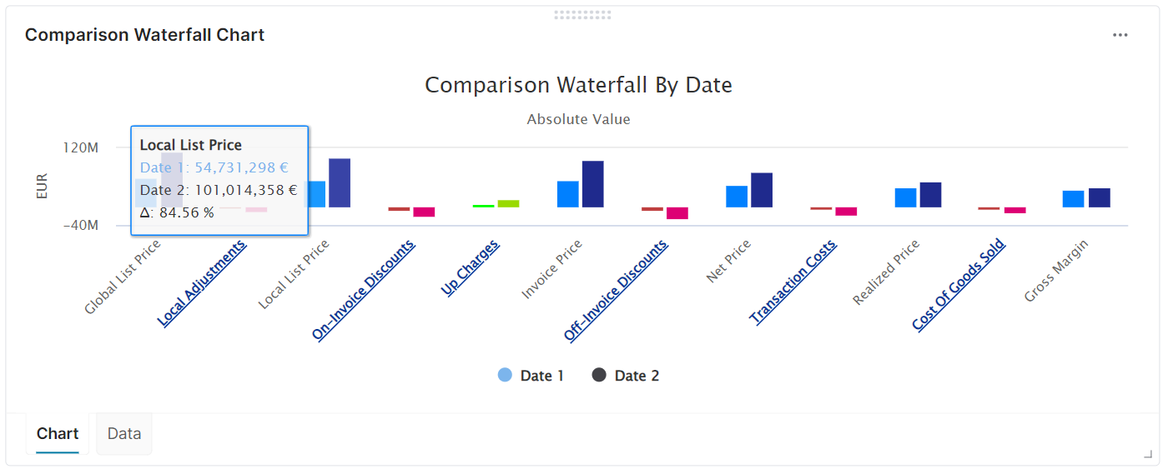1168x474 pixels.
Task: Open the Local Adjustments link
Action: tap(203, 282)
